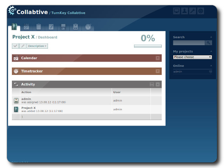
Task: Open the task lists tab icon
Action: coord(38,27)
